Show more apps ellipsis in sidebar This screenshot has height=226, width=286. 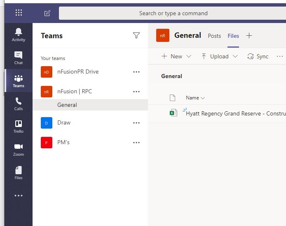point(19,196)
